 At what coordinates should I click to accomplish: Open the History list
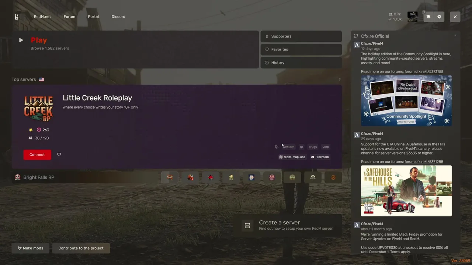[x=301, y=63]
